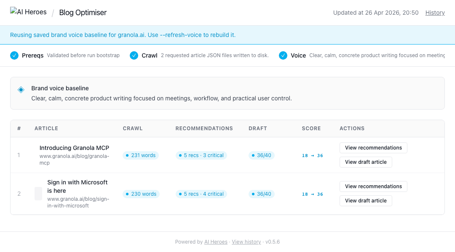Screen dimensions: 455x252
Task: Click the AI Heroes logo image
Action: pyautogui.click(x=28, y=12)
